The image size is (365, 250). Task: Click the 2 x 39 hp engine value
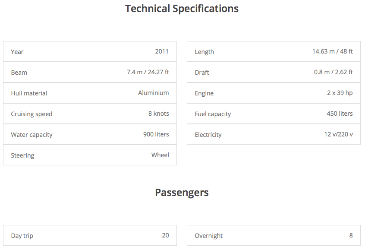(340, 93)
